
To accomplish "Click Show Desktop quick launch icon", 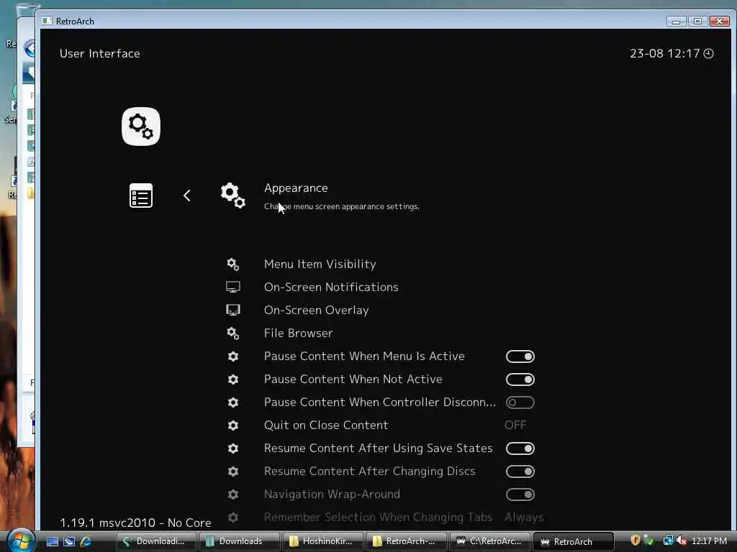I will click(52, 541).
